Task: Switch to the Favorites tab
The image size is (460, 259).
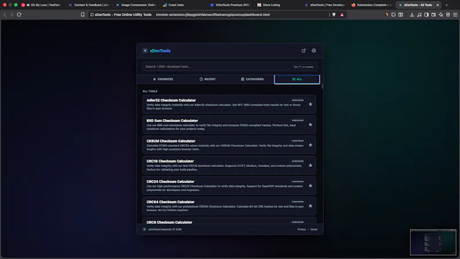Action: coord(163,79)
